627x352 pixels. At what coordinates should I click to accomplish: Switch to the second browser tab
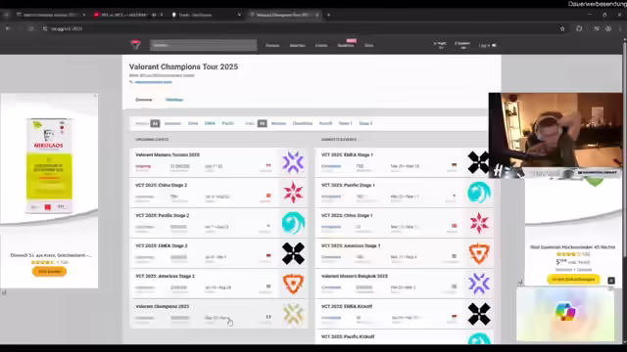[128, 15]
